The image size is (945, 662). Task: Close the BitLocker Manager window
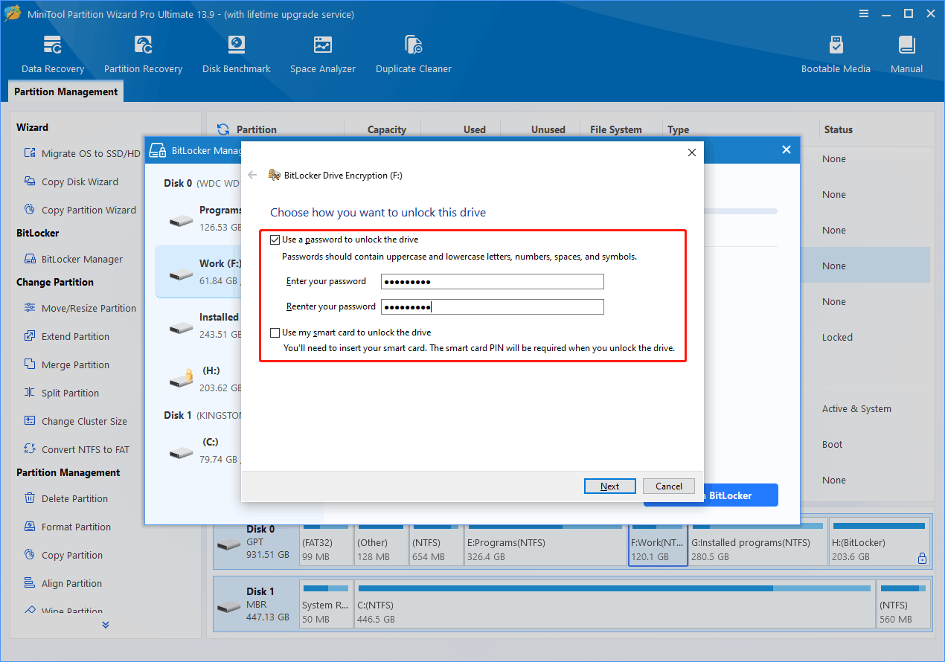[x=787, y=150]
